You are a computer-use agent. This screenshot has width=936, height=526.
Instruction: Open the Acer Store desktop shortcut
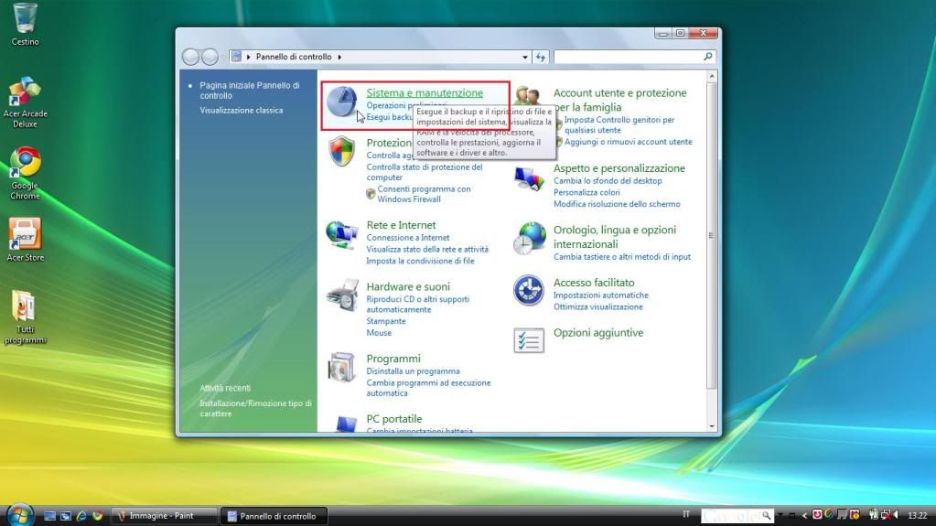point(25,240)
